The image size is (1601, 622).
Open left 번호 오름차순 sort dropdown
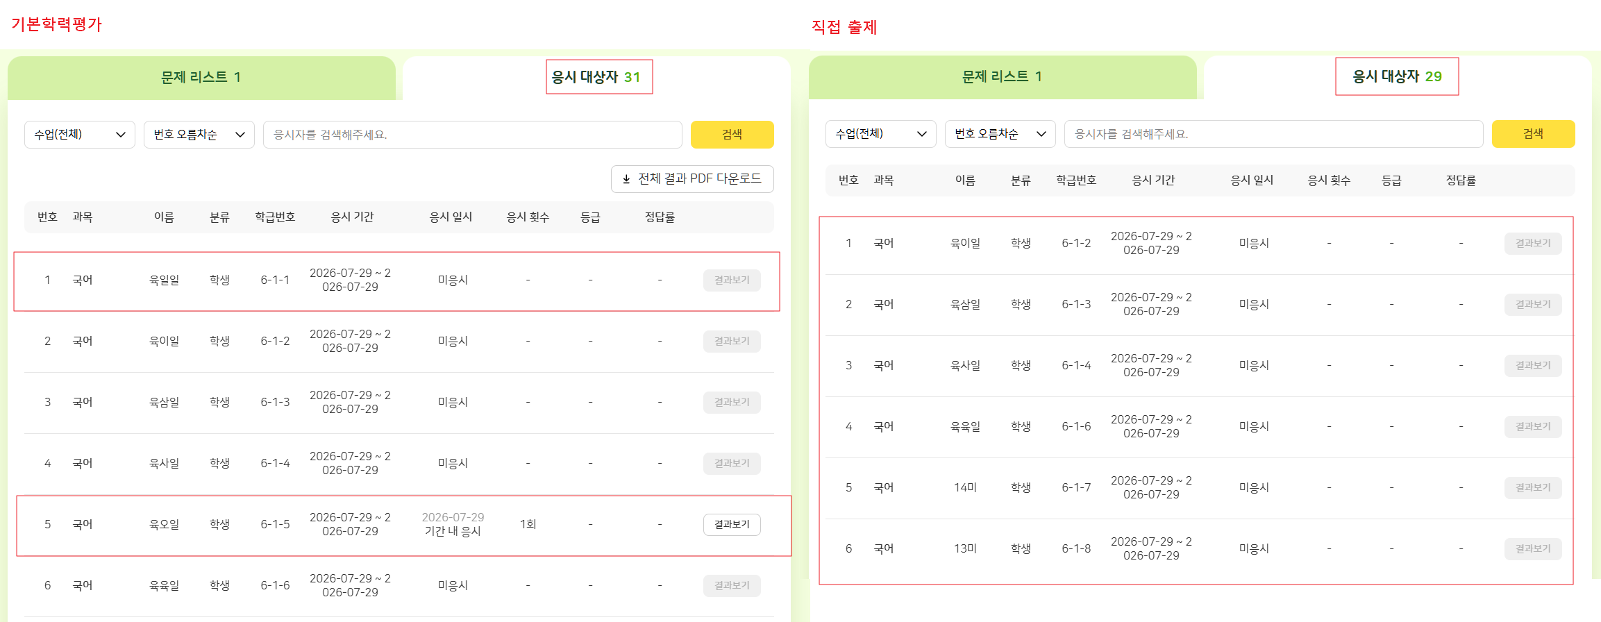[x=199, y=135]
